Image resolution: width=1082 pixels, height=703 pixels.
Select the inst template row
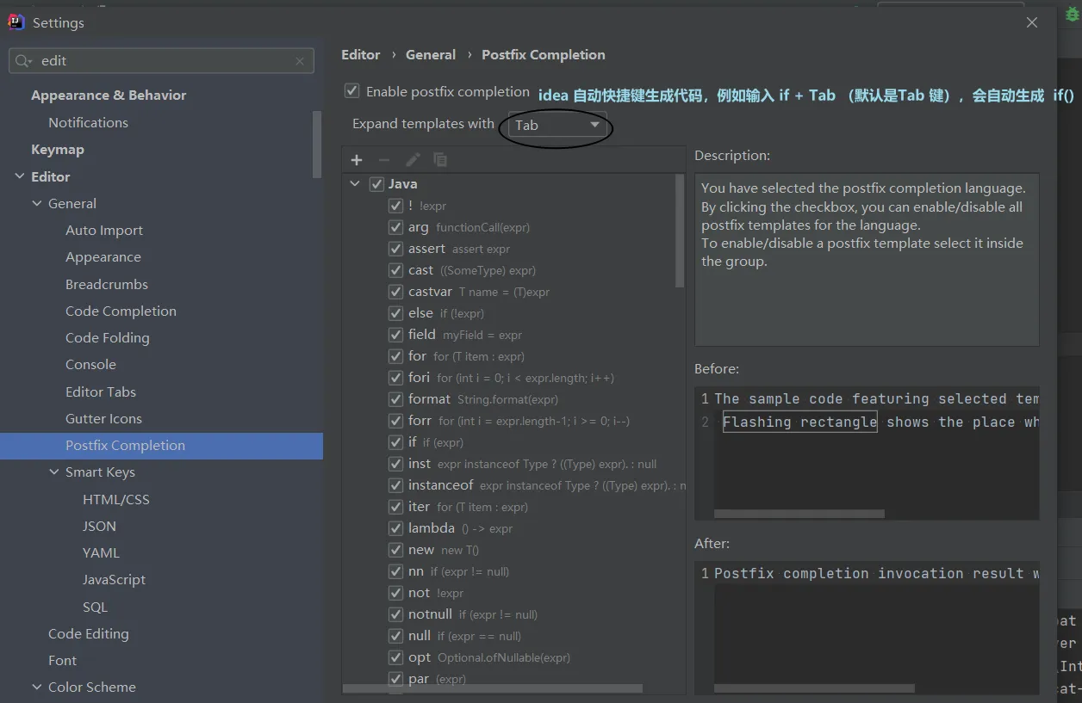coord(513,464)
